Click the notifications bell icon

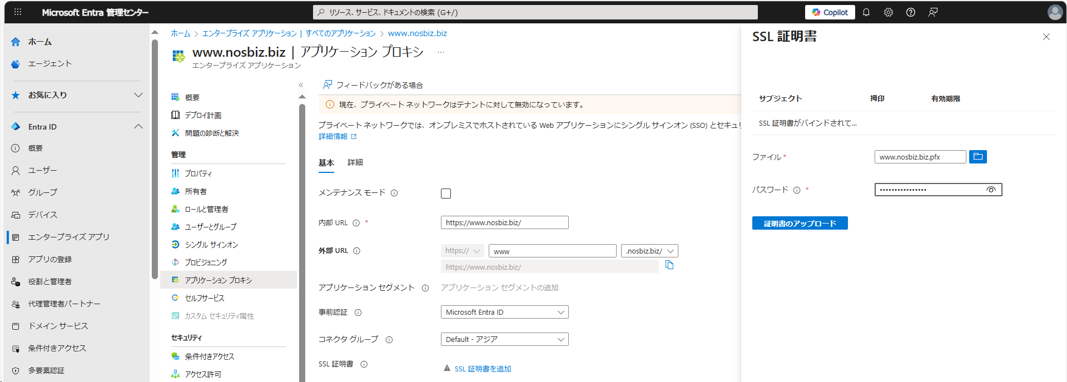coord(866,12)
